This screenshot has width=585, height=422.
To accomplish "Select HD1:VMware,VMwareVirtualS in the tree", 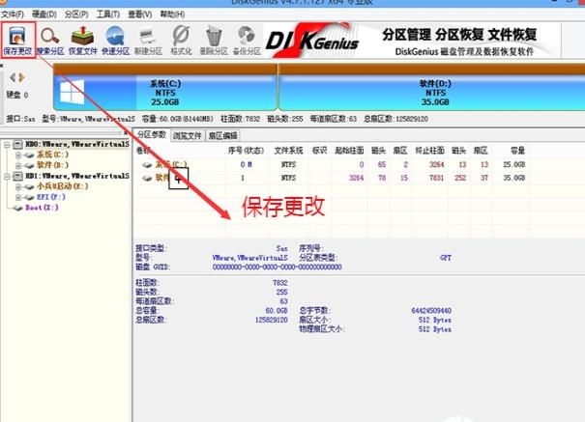I will tap(77, 176).
